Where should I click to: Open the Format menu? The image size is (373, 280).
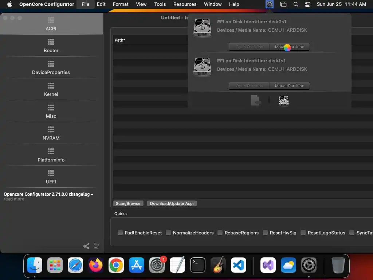pos(121,4)
